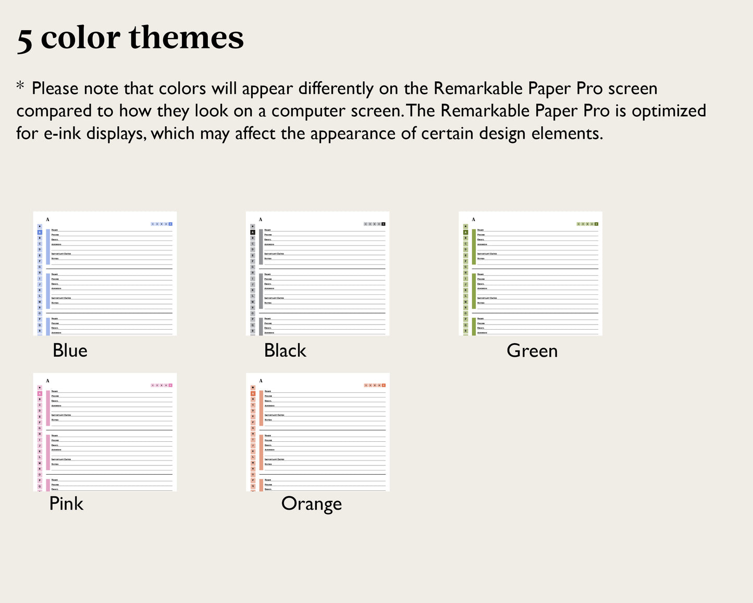
Task: Click numbered page tabs in Black preview
Action: tap(375, 224)
